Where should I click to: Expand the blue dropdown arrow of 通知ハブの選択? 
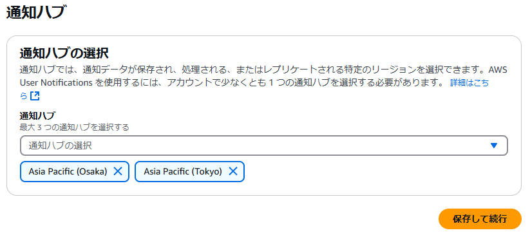click(x=493, y=146)
